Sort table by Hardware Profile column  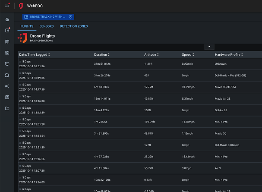pos(229,55)
